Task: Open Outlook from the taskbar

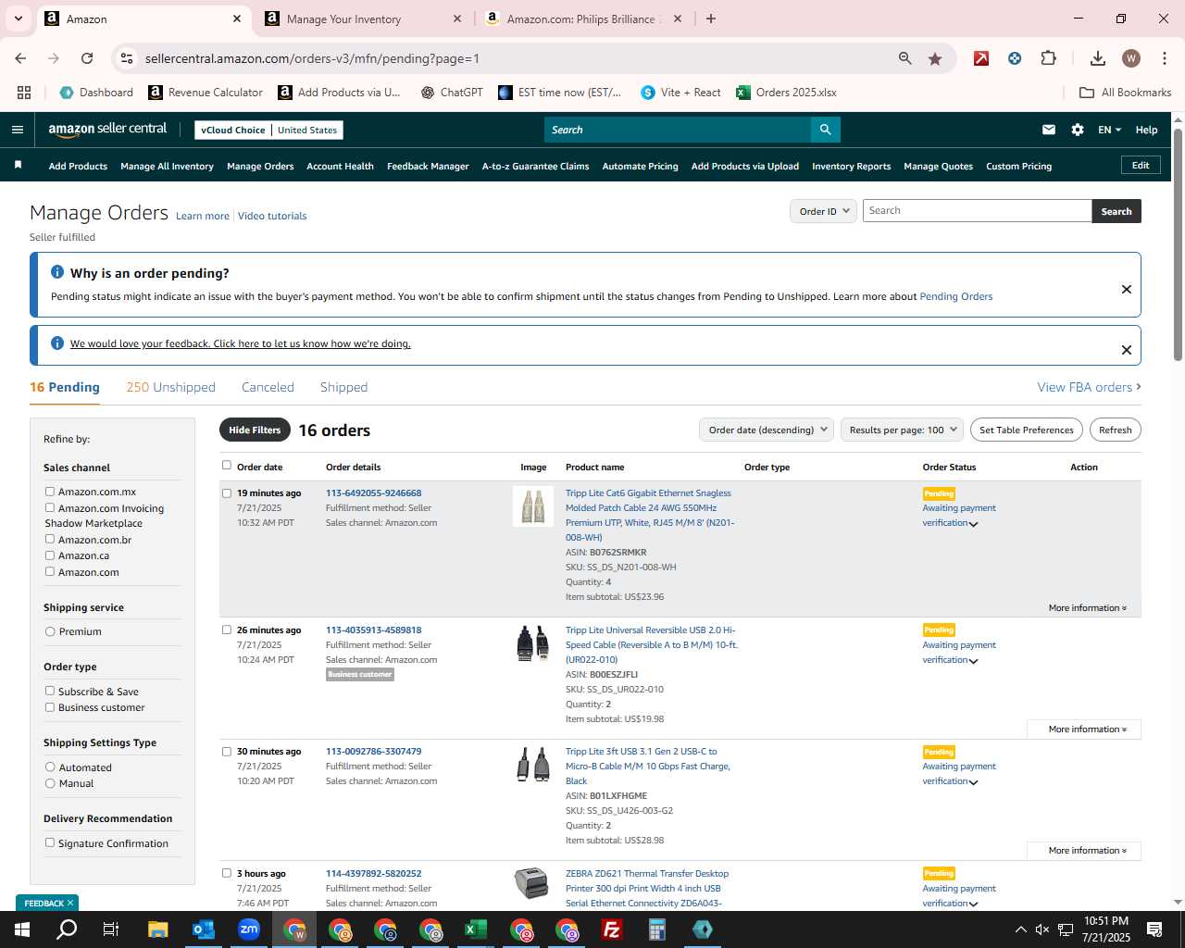Action: point(204,929)
